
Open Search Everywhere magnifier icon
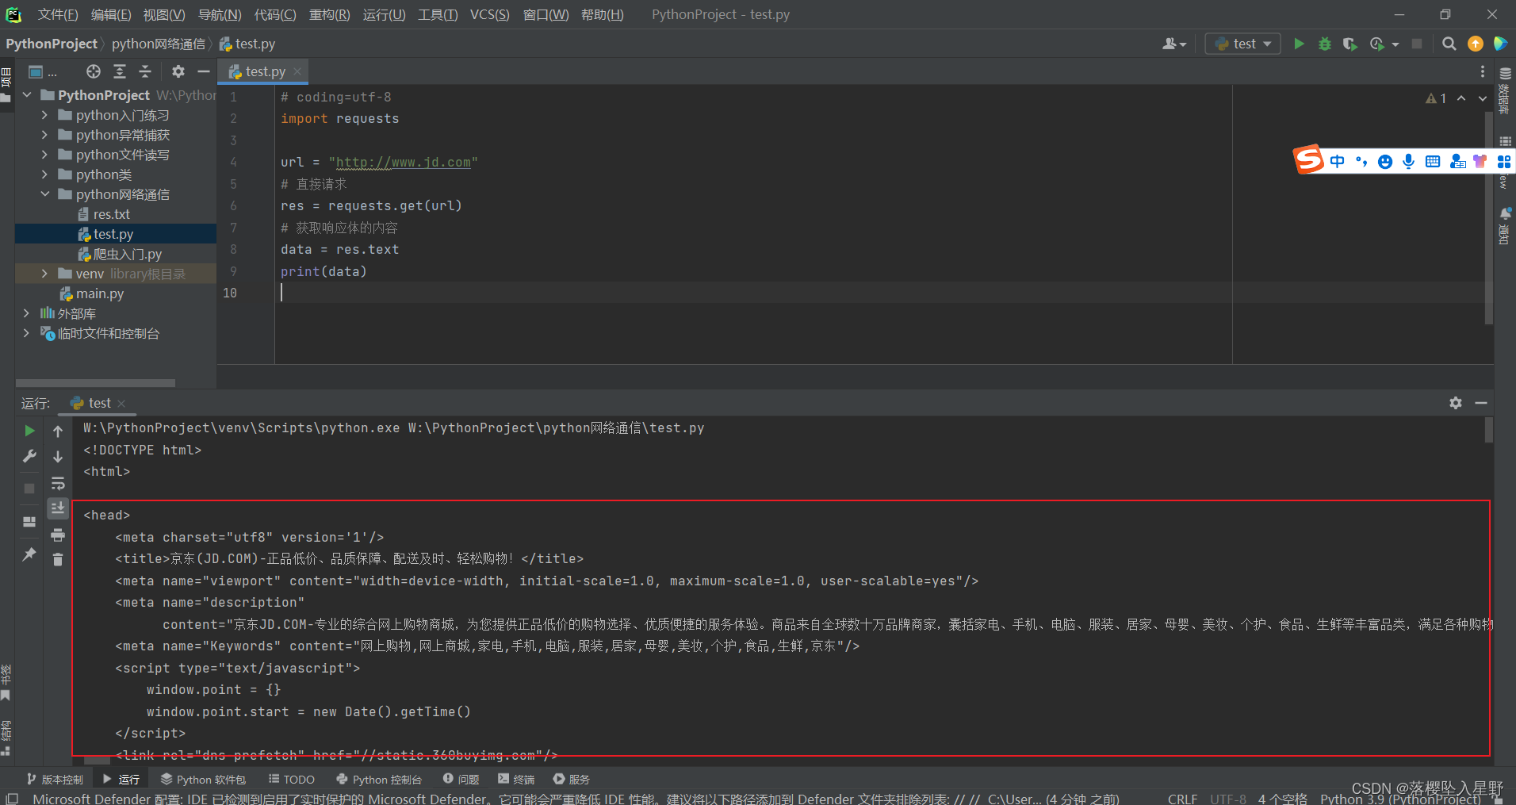1449,44
